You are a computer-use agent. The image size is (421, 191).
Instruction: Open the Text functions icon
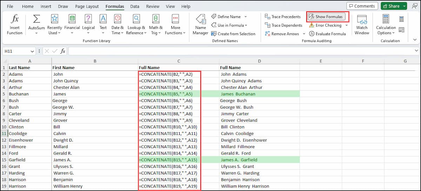coord(103,19)
